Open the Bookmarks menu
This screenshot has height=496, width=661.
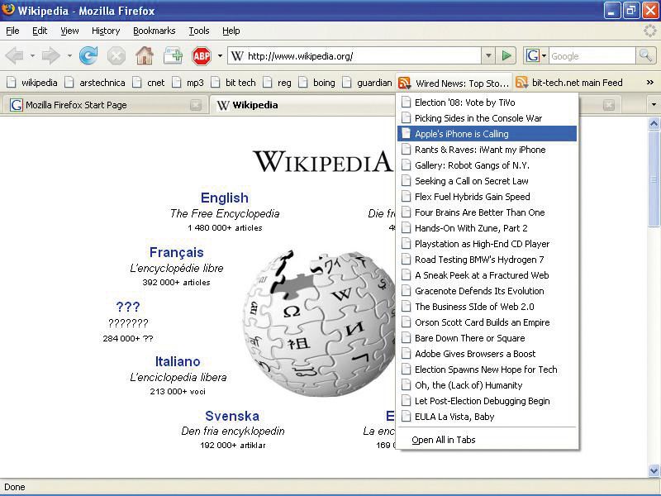[x=155, y=31]
